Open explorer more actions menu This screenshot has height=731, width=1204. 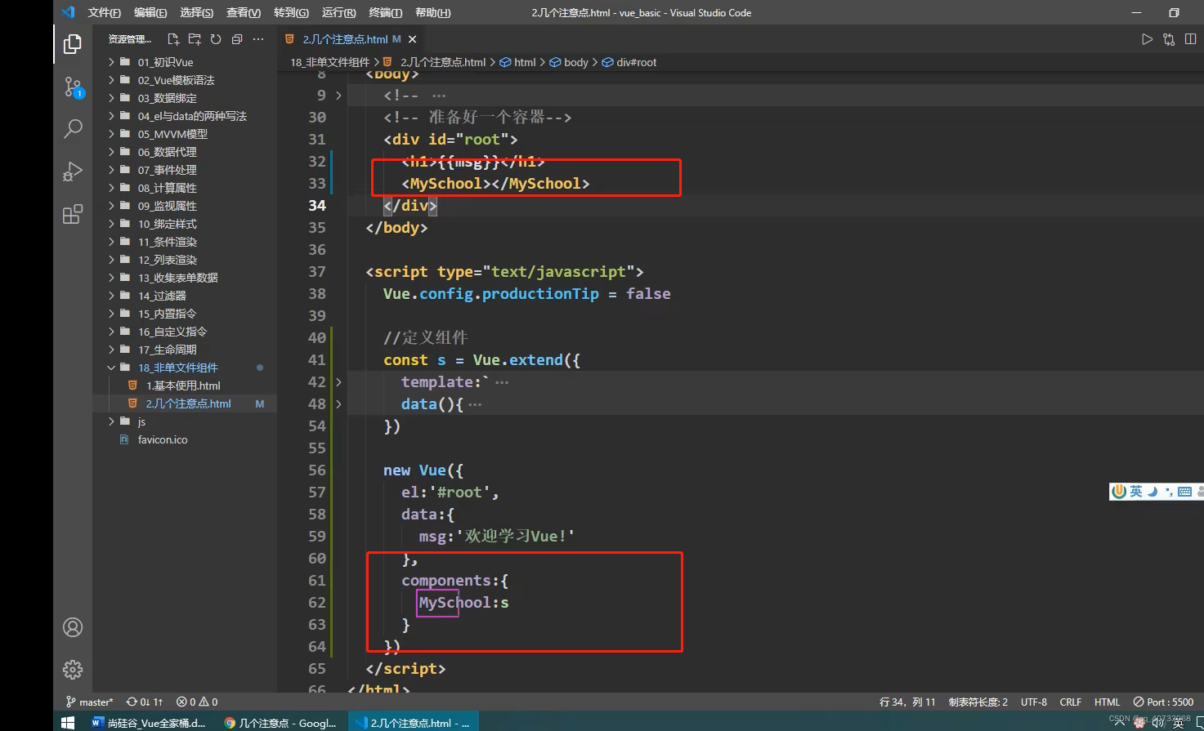tap(258, 39)
